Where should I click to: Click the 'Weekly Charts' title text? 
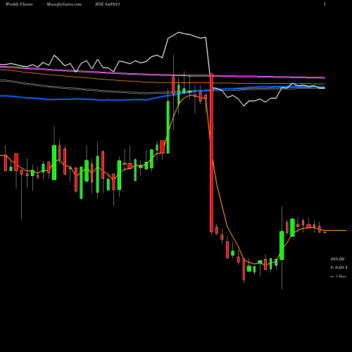tap(19, 4)
